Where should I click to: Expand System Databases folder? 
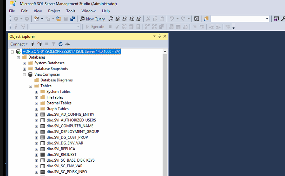(x=24, y=63)
